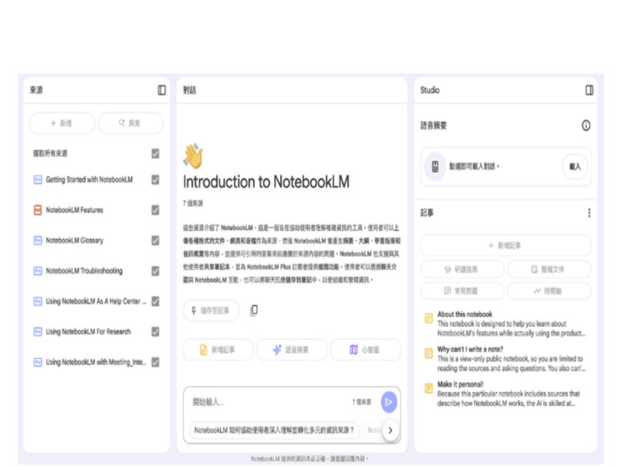The width and height of the screenshot is (622, 466).
Task: Collapse the Studio panel icon
Action: click(589, 90)
